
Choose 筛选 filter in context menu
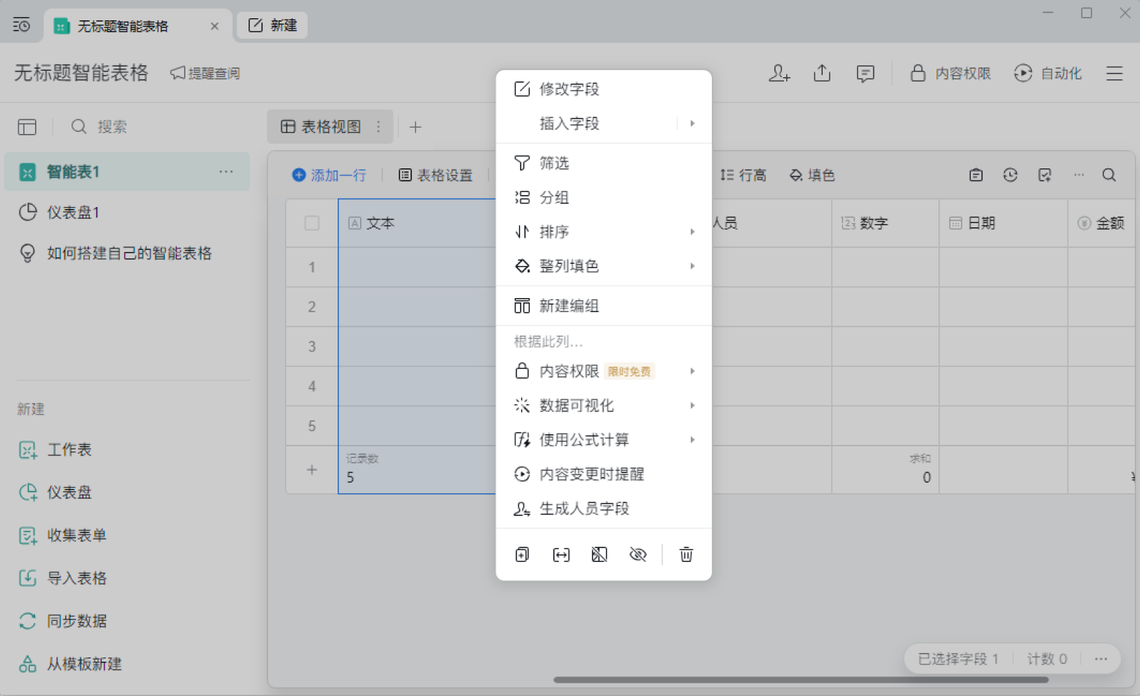click(x=604, y=163)
